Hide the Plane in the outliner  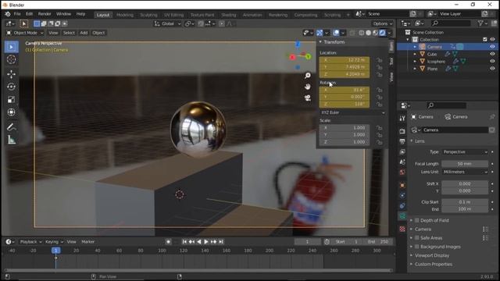tap(492, 69)
